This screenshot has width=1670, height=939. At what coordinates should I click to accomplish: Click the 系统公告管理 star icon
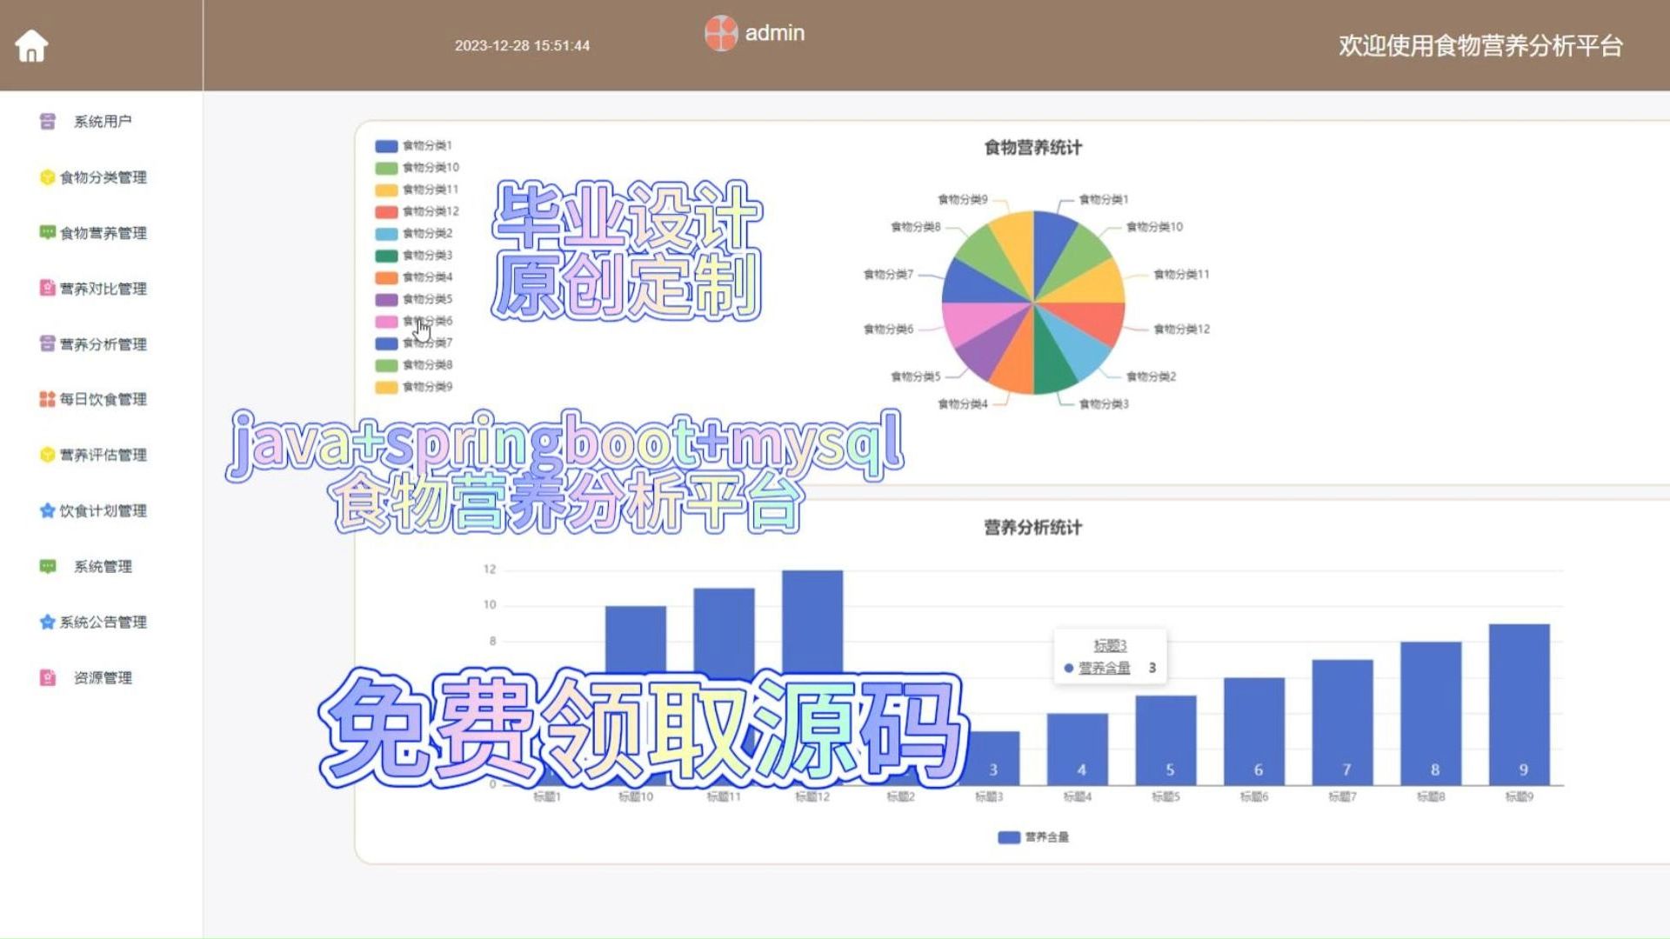tap(48, 622)
